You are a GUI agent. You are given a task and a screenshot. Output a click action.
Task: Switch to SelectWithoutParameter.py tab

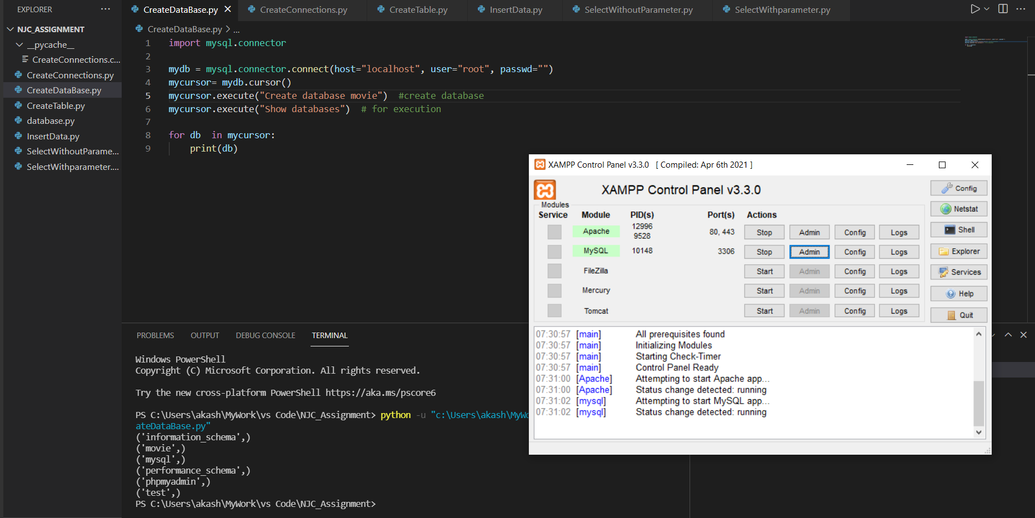(638, 10)
